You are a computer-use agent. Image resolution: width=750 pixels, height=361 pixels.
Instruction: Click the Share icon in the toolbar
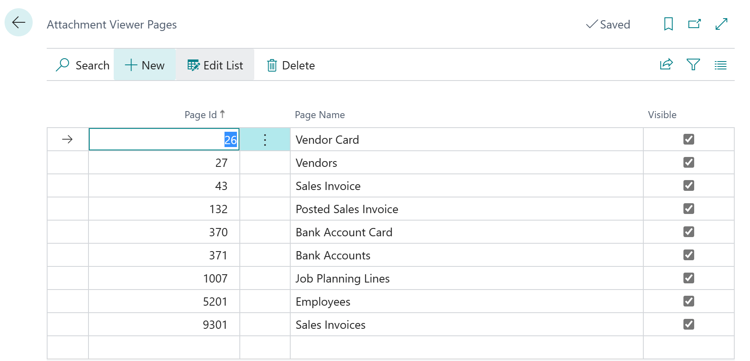coord(666,65)
